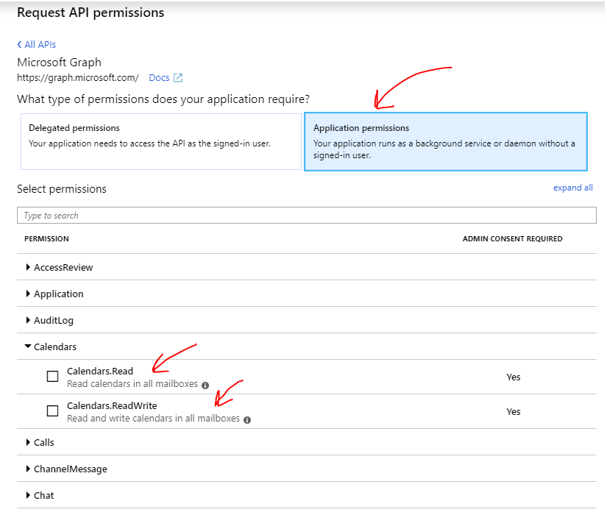This screenshot has height=515, width=607.
Task: Click the https://graph.microsoft.com/ URL text
Action: pyautogui.click(x=78, y=78)
